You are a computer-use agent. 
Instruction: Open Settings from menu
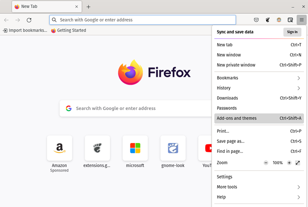259,177
